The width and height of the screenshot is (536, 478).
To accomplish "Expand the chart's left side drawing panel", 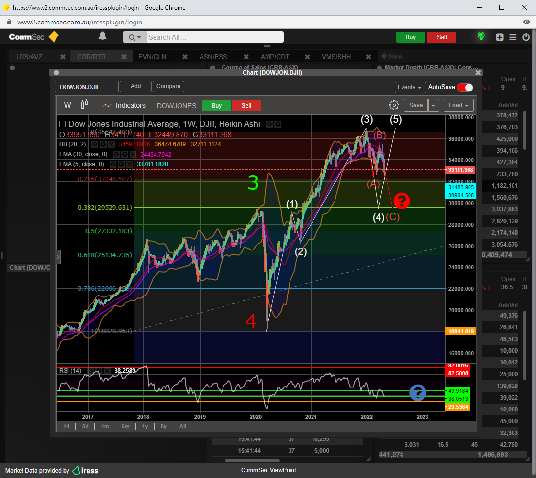I will (x=58, y=257).
